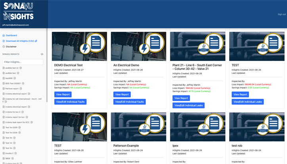Image resolution: width=287 pixels, height=164 pixels.
Task: Click the Ipex card title
Action: (175, 146)
